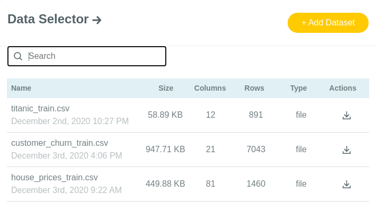Focus the Search input field
The image size is (375, 210).
(96, 56)
